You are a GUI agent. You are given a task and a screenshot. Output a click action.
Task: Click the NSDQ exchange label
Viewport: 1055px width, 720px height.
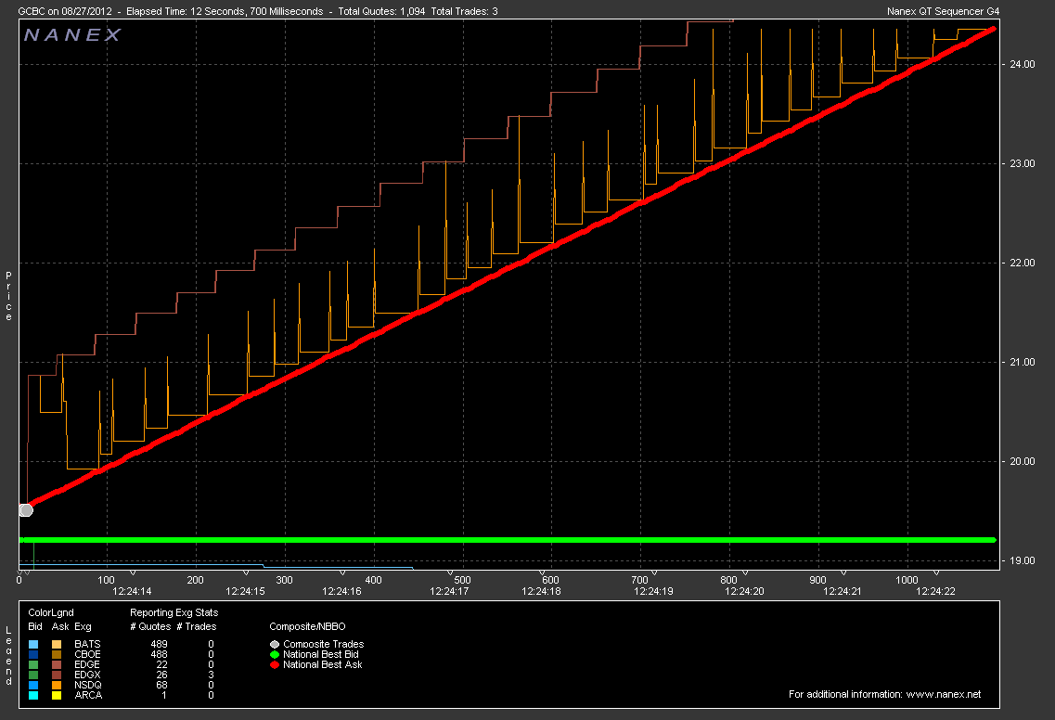tap(88, 685)
